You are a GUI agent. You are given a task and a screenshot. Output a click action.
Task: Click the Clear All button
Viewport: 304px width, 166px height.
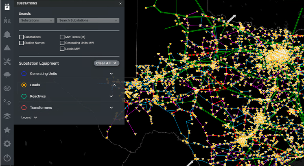pyautogui.click(x=107, y=63)
